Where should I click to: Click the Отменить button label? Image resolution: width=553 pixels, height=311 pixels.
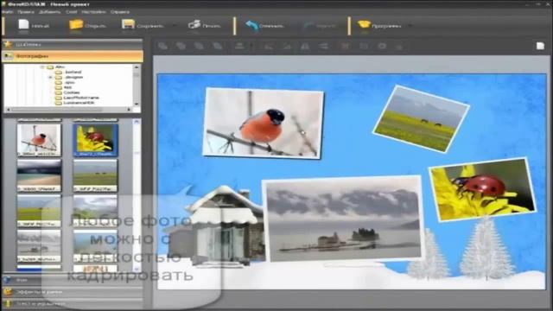[271, 26]
